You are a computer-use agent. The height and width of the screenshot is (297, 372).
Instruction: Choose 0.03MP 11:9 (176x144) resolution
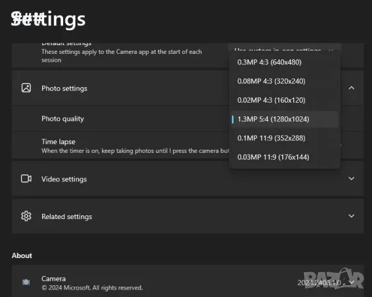(285, 157)
